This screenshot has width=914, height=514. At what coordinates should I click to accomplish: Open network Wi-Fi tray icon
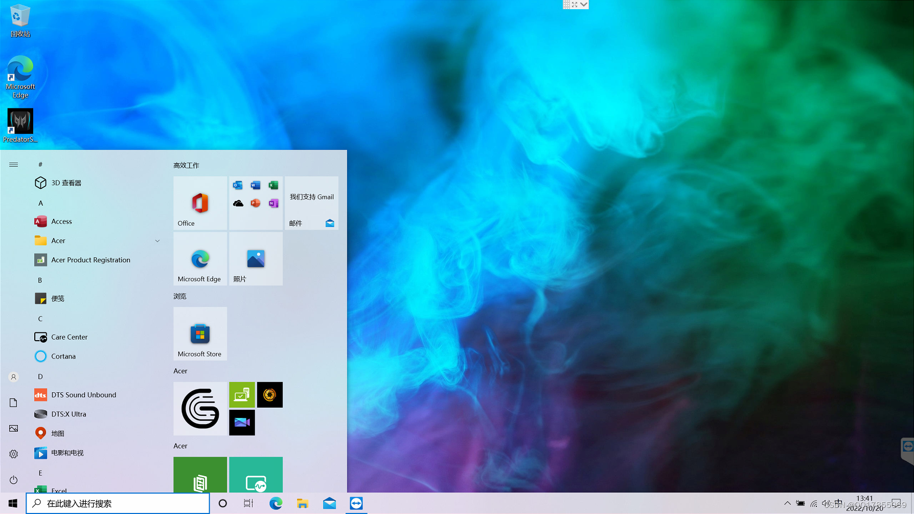814,504
